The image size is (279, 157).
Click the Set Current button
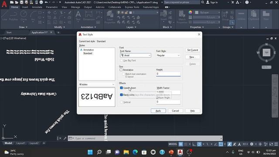tap(193, 50)
